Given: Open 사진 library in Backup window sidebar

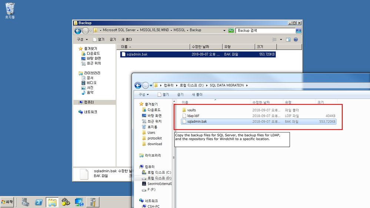Looking at the screenshot, I should (87, 88).
